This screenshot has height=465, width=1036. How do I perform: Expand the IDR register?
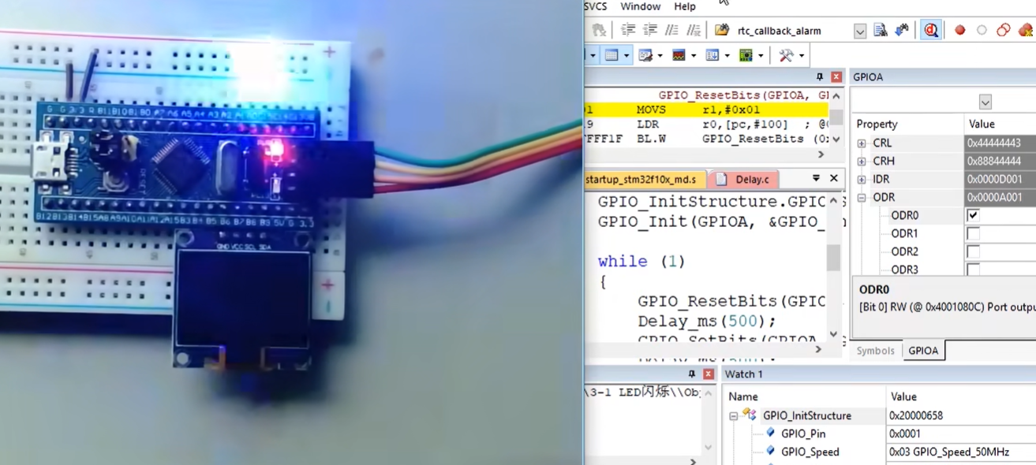click(x=862, y=180)
